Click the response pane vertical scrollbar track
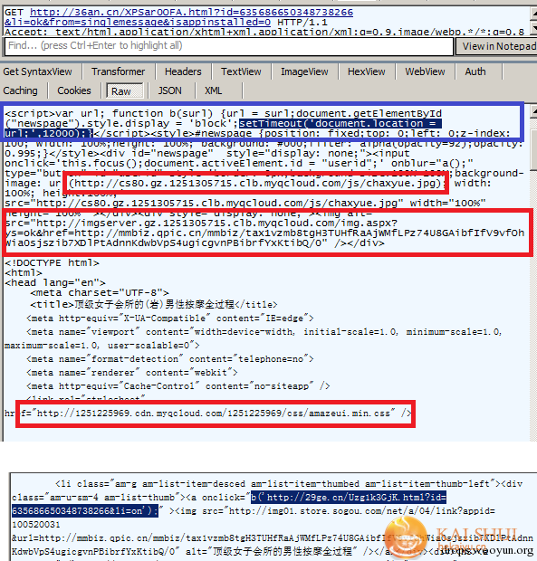This screenshot has height=561, width=537. click(x=533, y=279)
